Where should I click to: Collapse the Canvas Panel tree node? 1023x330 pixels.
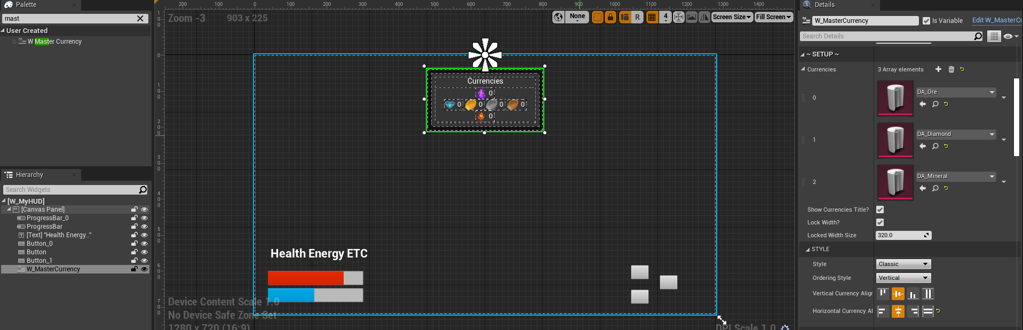(x=9, y=210)
